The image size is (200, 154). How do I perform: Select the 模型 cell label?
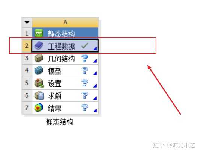click(x=55, y=71)
